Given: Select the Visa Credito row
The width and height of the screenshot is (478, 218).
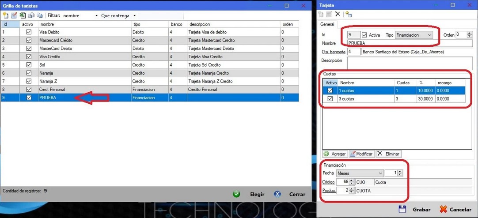Looking at the screenshot, I should [150, 56].
